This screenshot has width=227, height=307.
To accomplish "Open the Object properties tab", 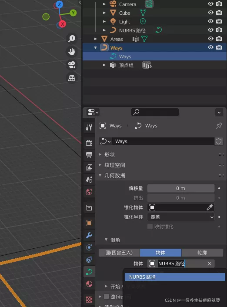I will point(89,223).
